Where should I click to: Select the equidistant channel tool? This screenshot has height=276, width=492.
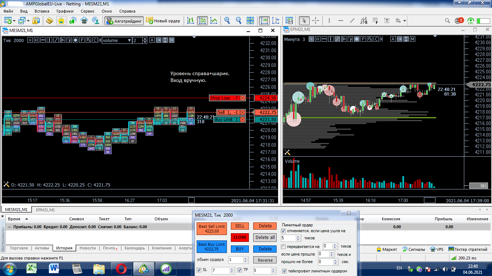click(x=364, y=21)
